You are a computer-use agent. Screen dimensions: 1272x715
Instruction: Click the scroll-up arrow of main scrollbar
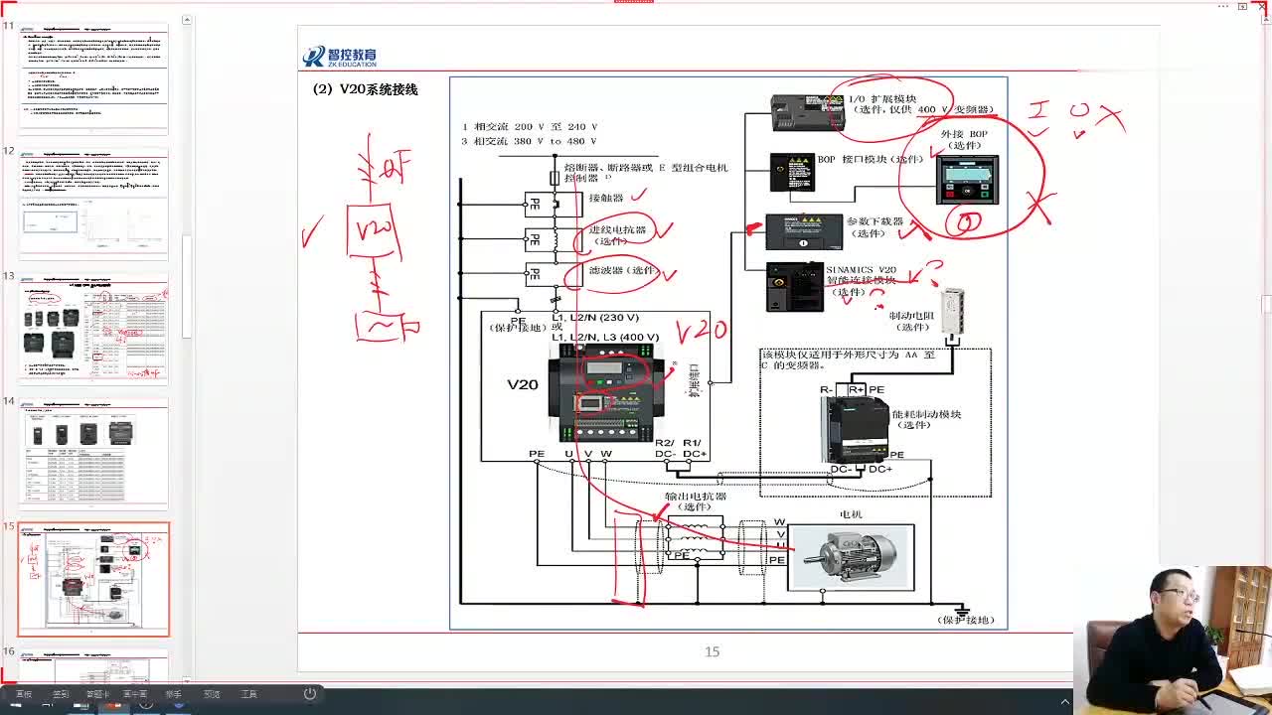1265,19
